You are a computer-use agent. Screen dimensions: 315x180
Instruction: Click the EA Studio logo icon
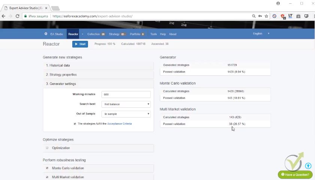tap(46, 34)
